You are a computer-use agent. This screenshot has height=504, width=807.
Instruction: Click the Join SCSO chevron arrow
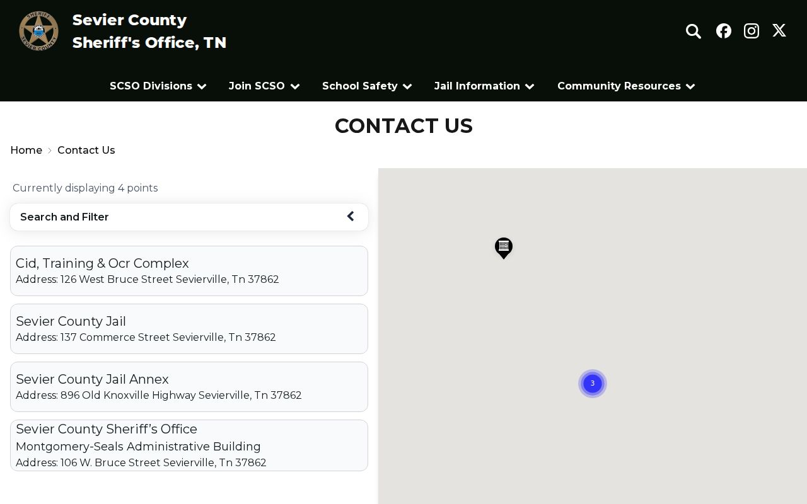click(x=294, y=86)
